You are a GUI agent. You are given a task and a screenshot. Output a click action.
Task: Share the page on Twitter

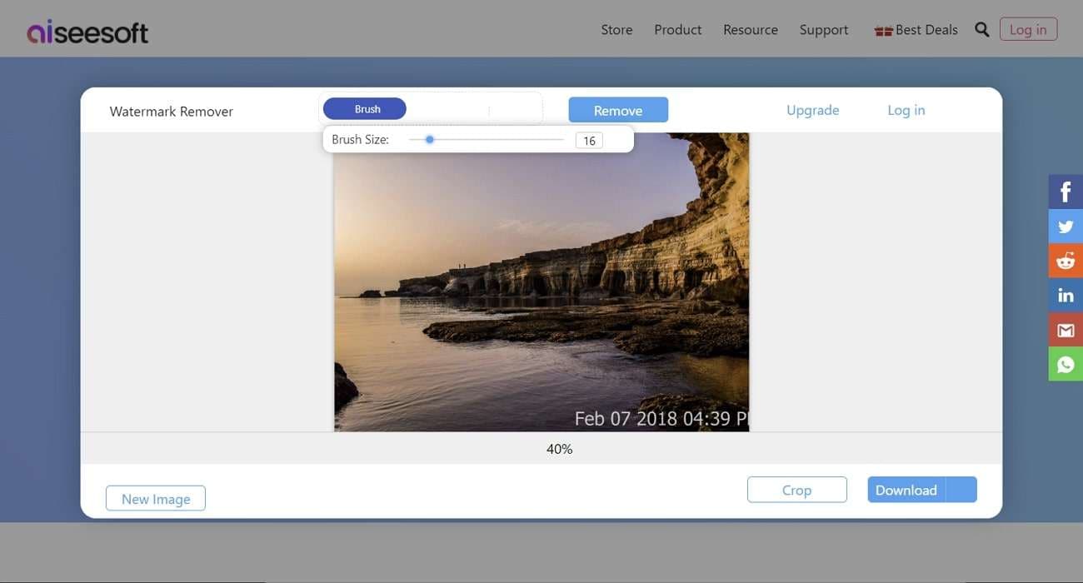tap(1065, 225)
